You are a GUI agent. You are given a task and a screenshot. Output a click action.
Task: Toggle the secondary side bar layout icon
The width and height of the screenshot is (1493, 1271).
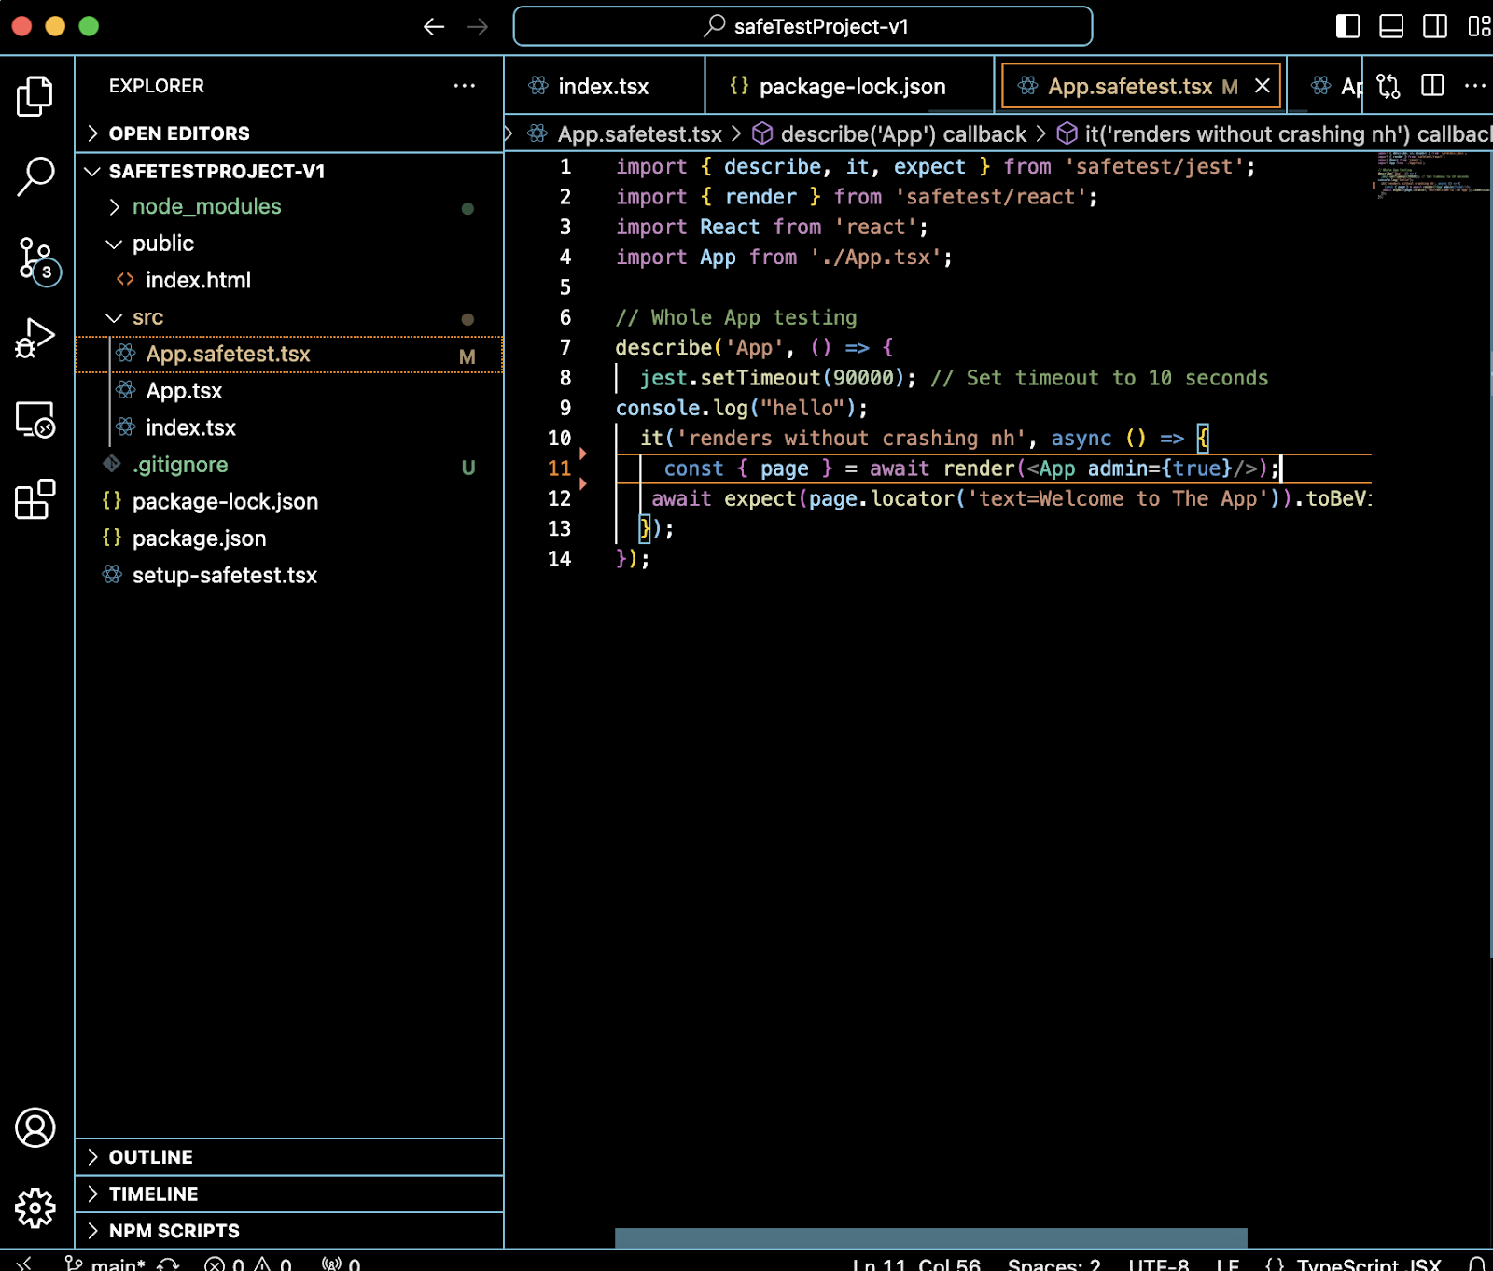1435,26
